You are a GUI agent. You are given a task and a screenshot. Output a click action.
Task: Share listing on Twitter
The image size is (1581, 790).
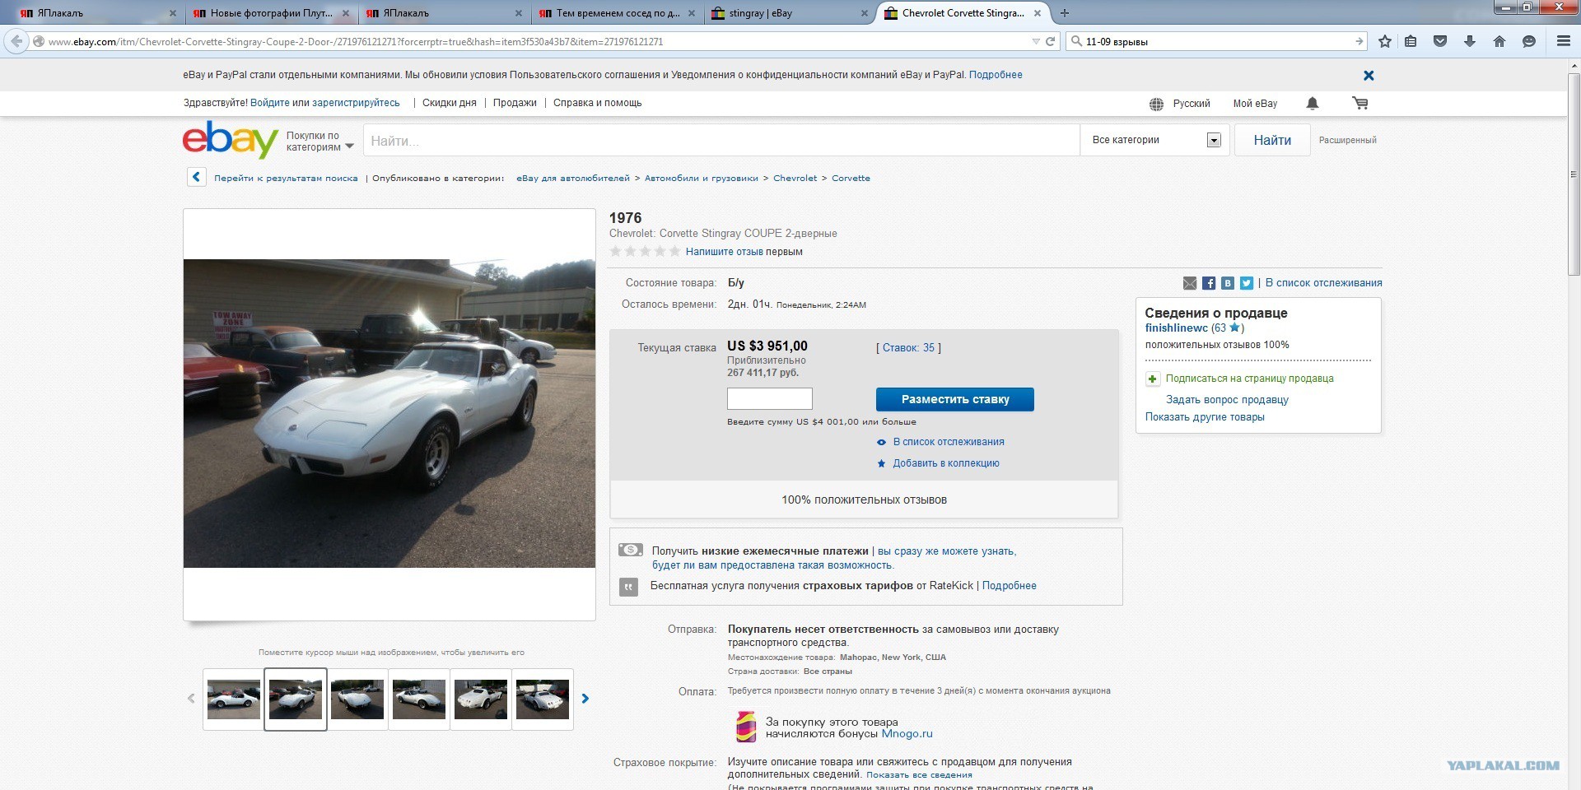tap(1247, 283)
